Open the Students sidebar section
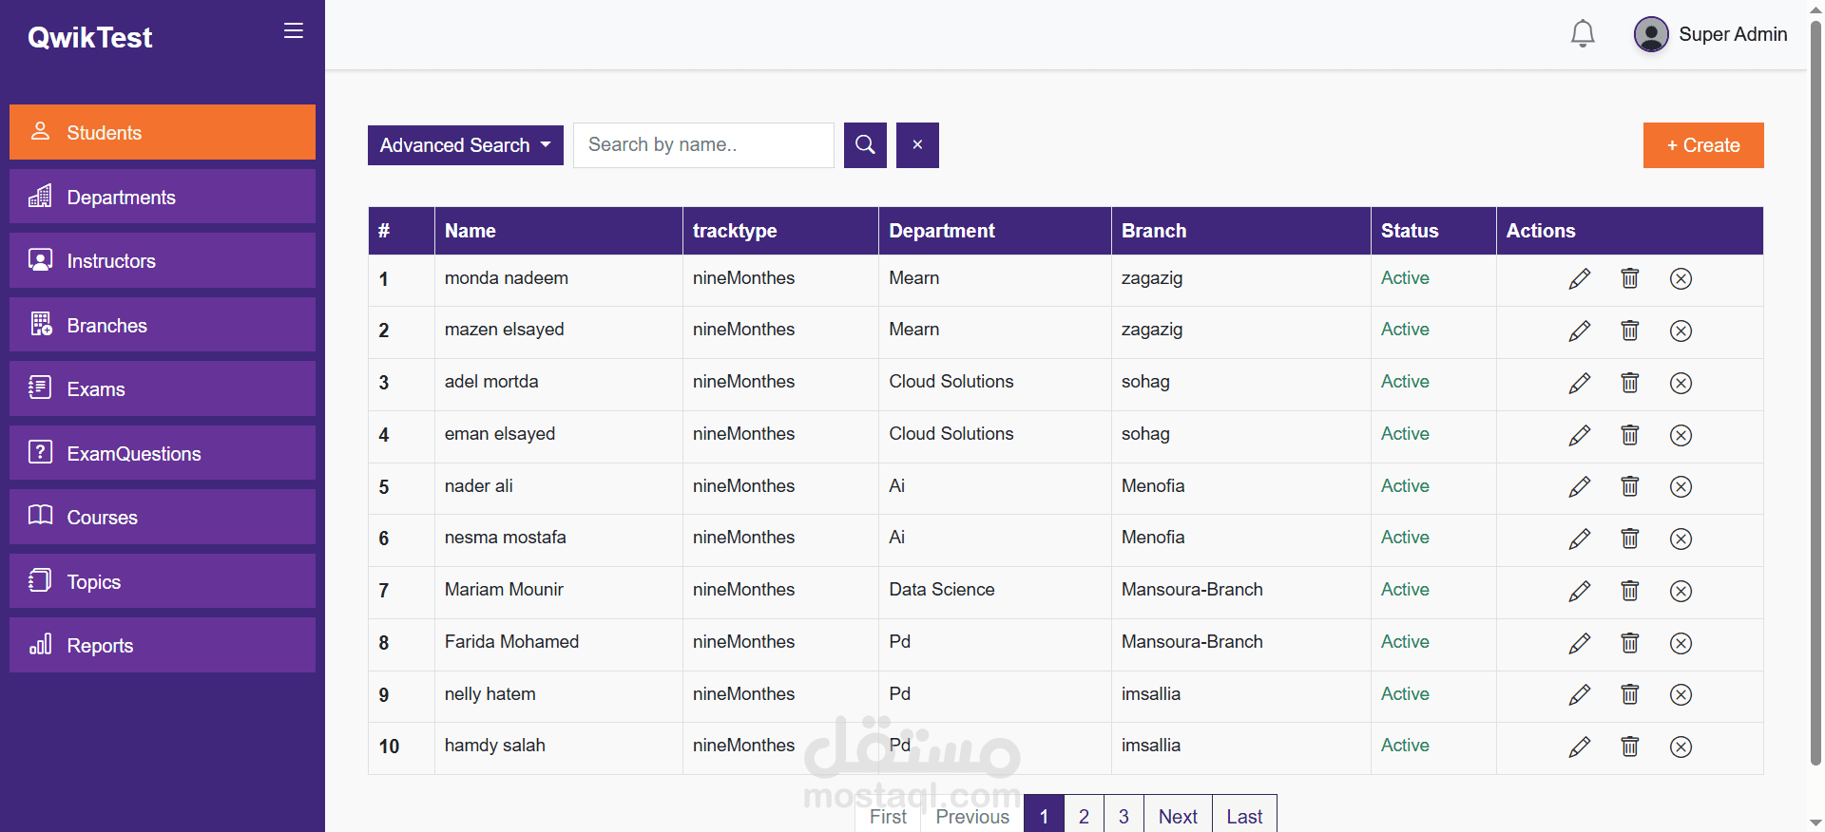The width and height of the screenshot is (1825, 832). pyautogui.click(x=163, y=132)
